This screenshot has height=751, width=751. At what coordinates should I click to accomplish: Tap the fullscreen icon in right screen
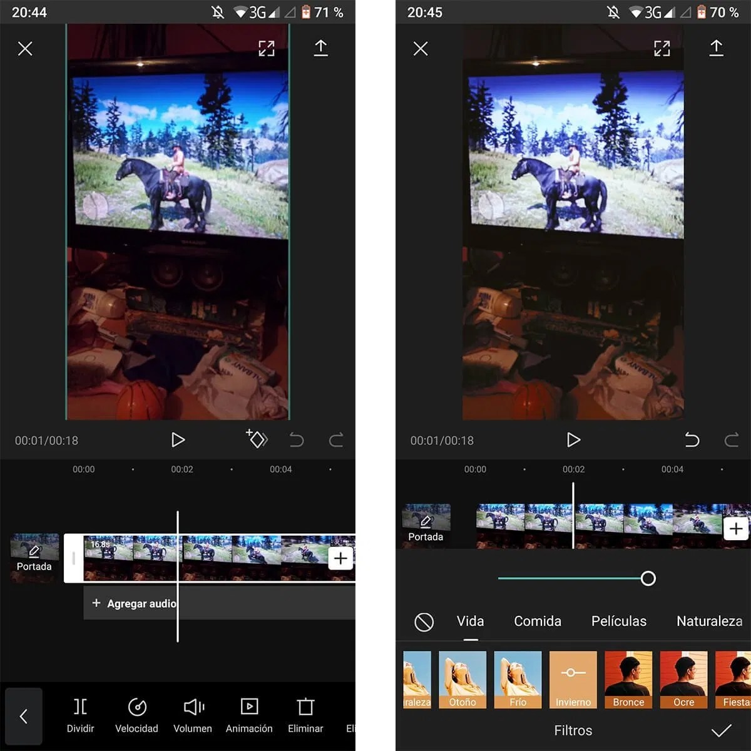[662, 49]
